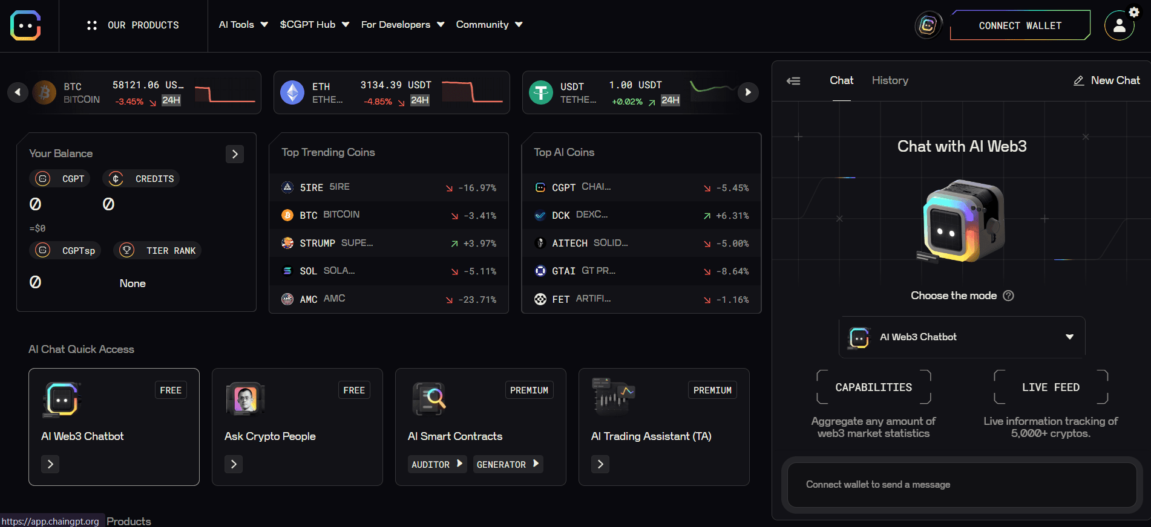Click the AI Trading Assistant chart icon

(612, 396)
